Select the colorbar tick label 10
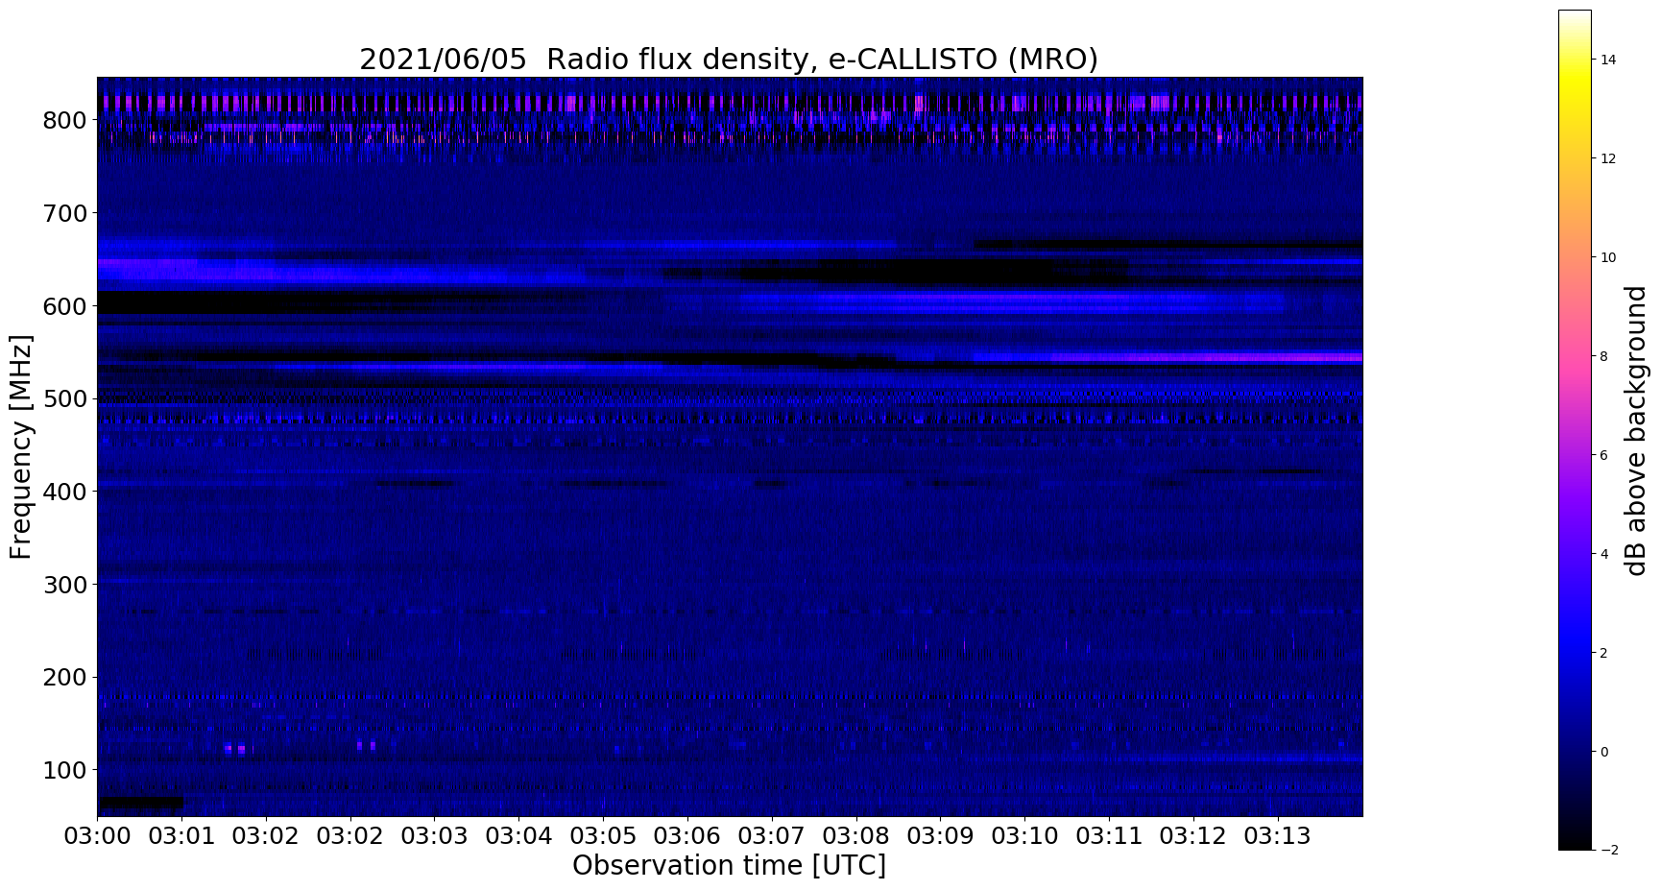The height and width of the screenshot is (890, 1661). point(1608,257)
